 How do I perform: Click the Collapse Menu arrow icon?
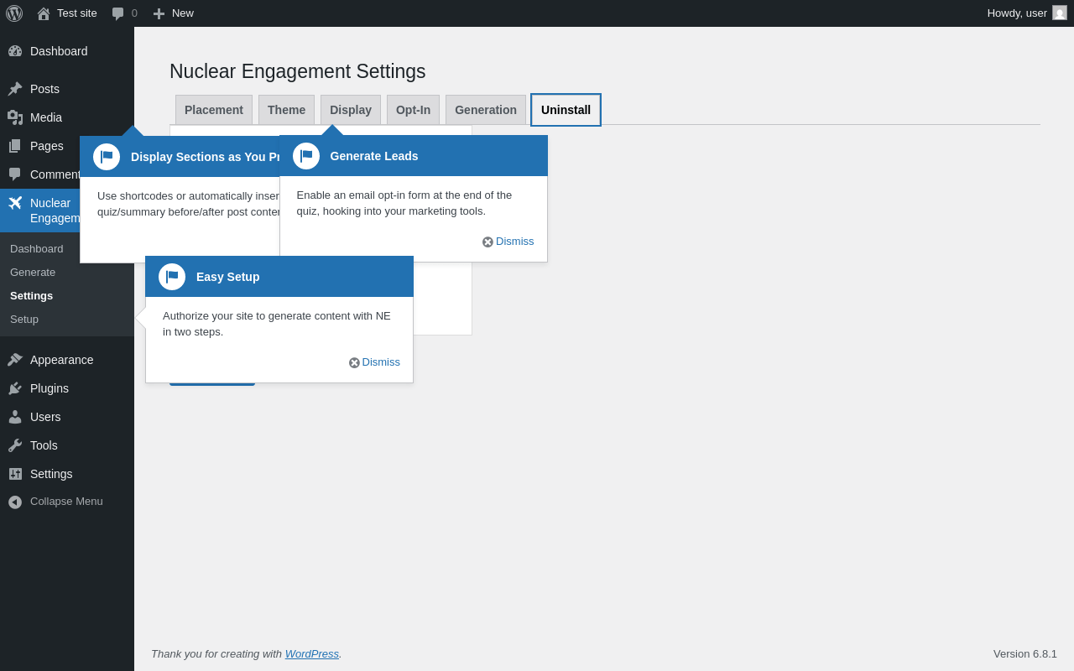(x=15, y=502)
